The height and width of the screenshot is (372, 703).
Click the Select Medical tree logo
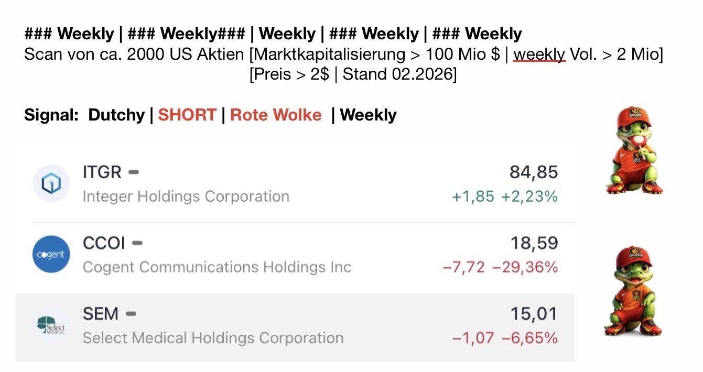51,325
